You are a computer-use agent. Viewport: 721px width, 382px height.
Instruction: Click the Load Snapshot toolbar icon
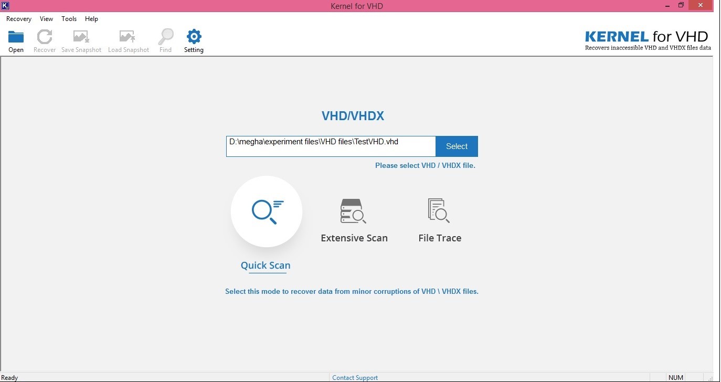(128, 40)
